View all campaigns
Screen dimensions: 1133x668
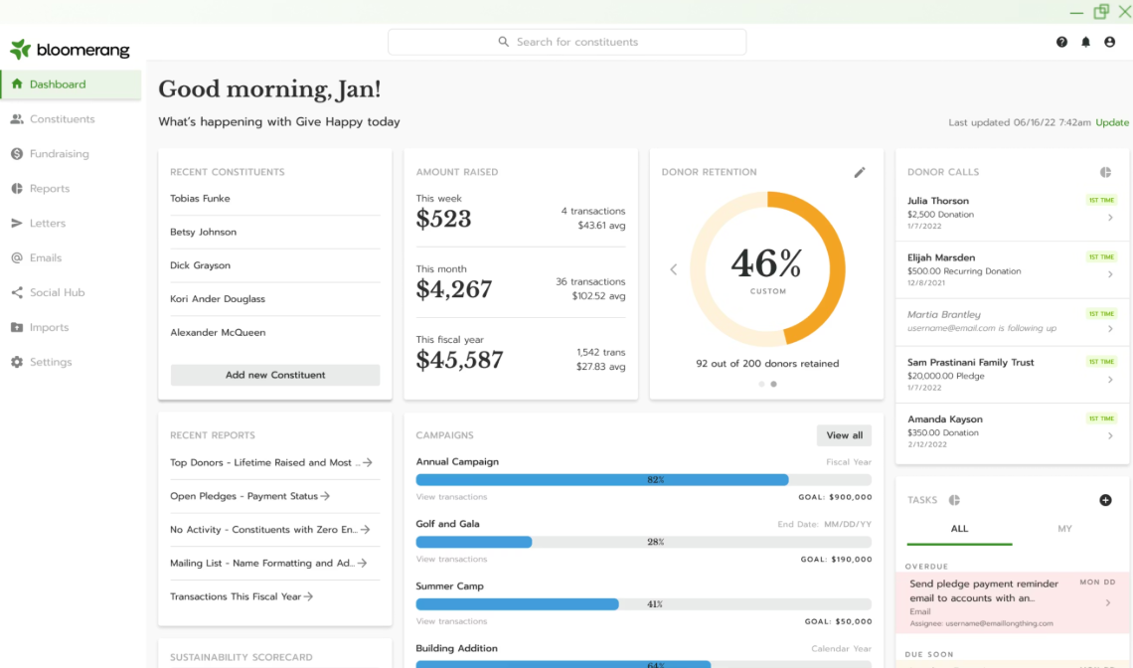pyautogui.click(x=843, y=435)
